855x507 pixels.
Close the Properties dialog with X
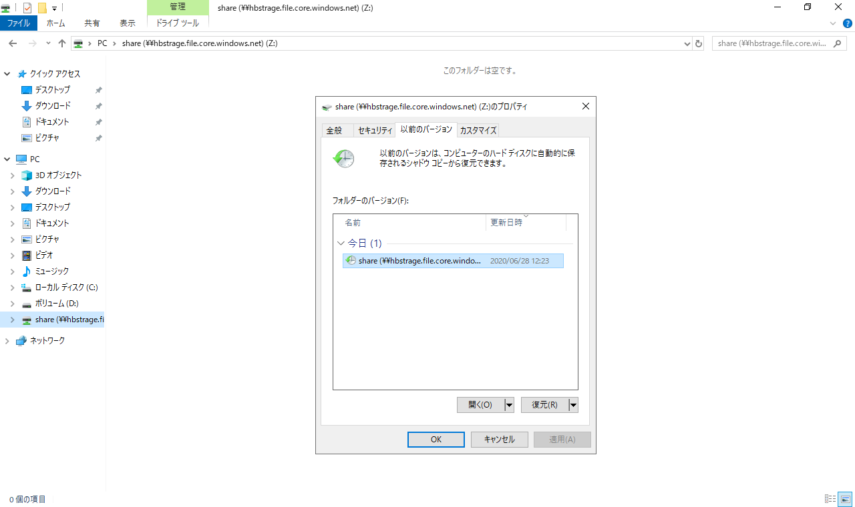point(586,106)
